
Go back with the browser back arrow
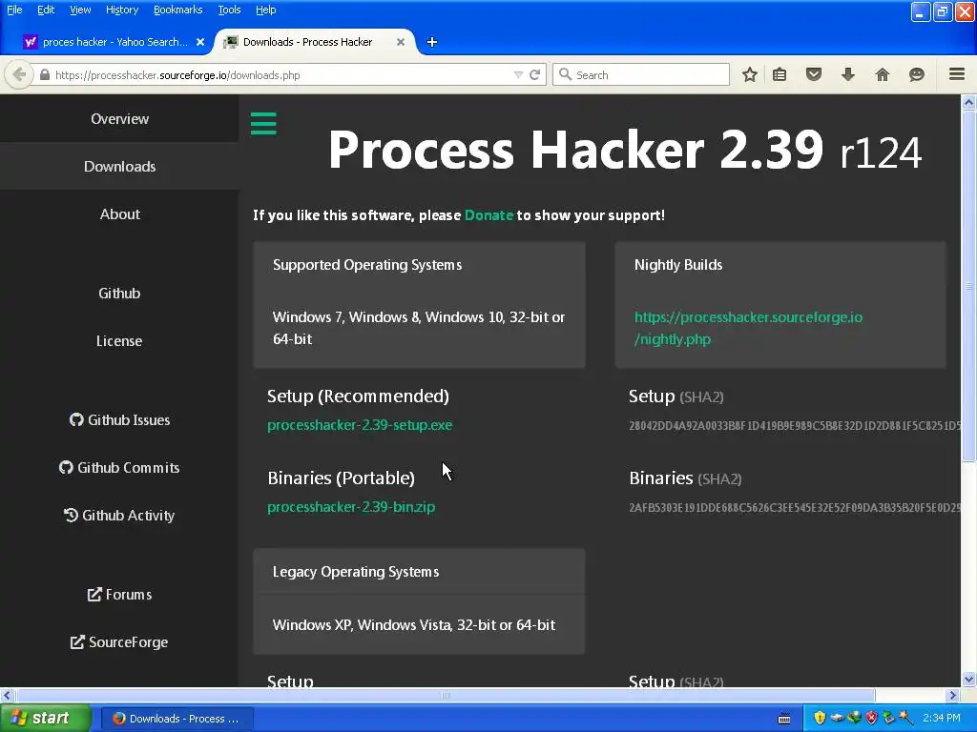pyautogui.click(x=19, y=74)
